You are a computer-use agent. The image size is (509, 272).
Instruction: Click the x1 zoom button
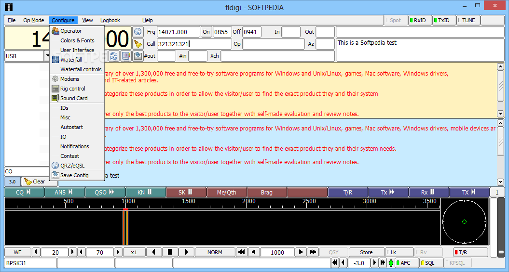(x=134, y=252)
